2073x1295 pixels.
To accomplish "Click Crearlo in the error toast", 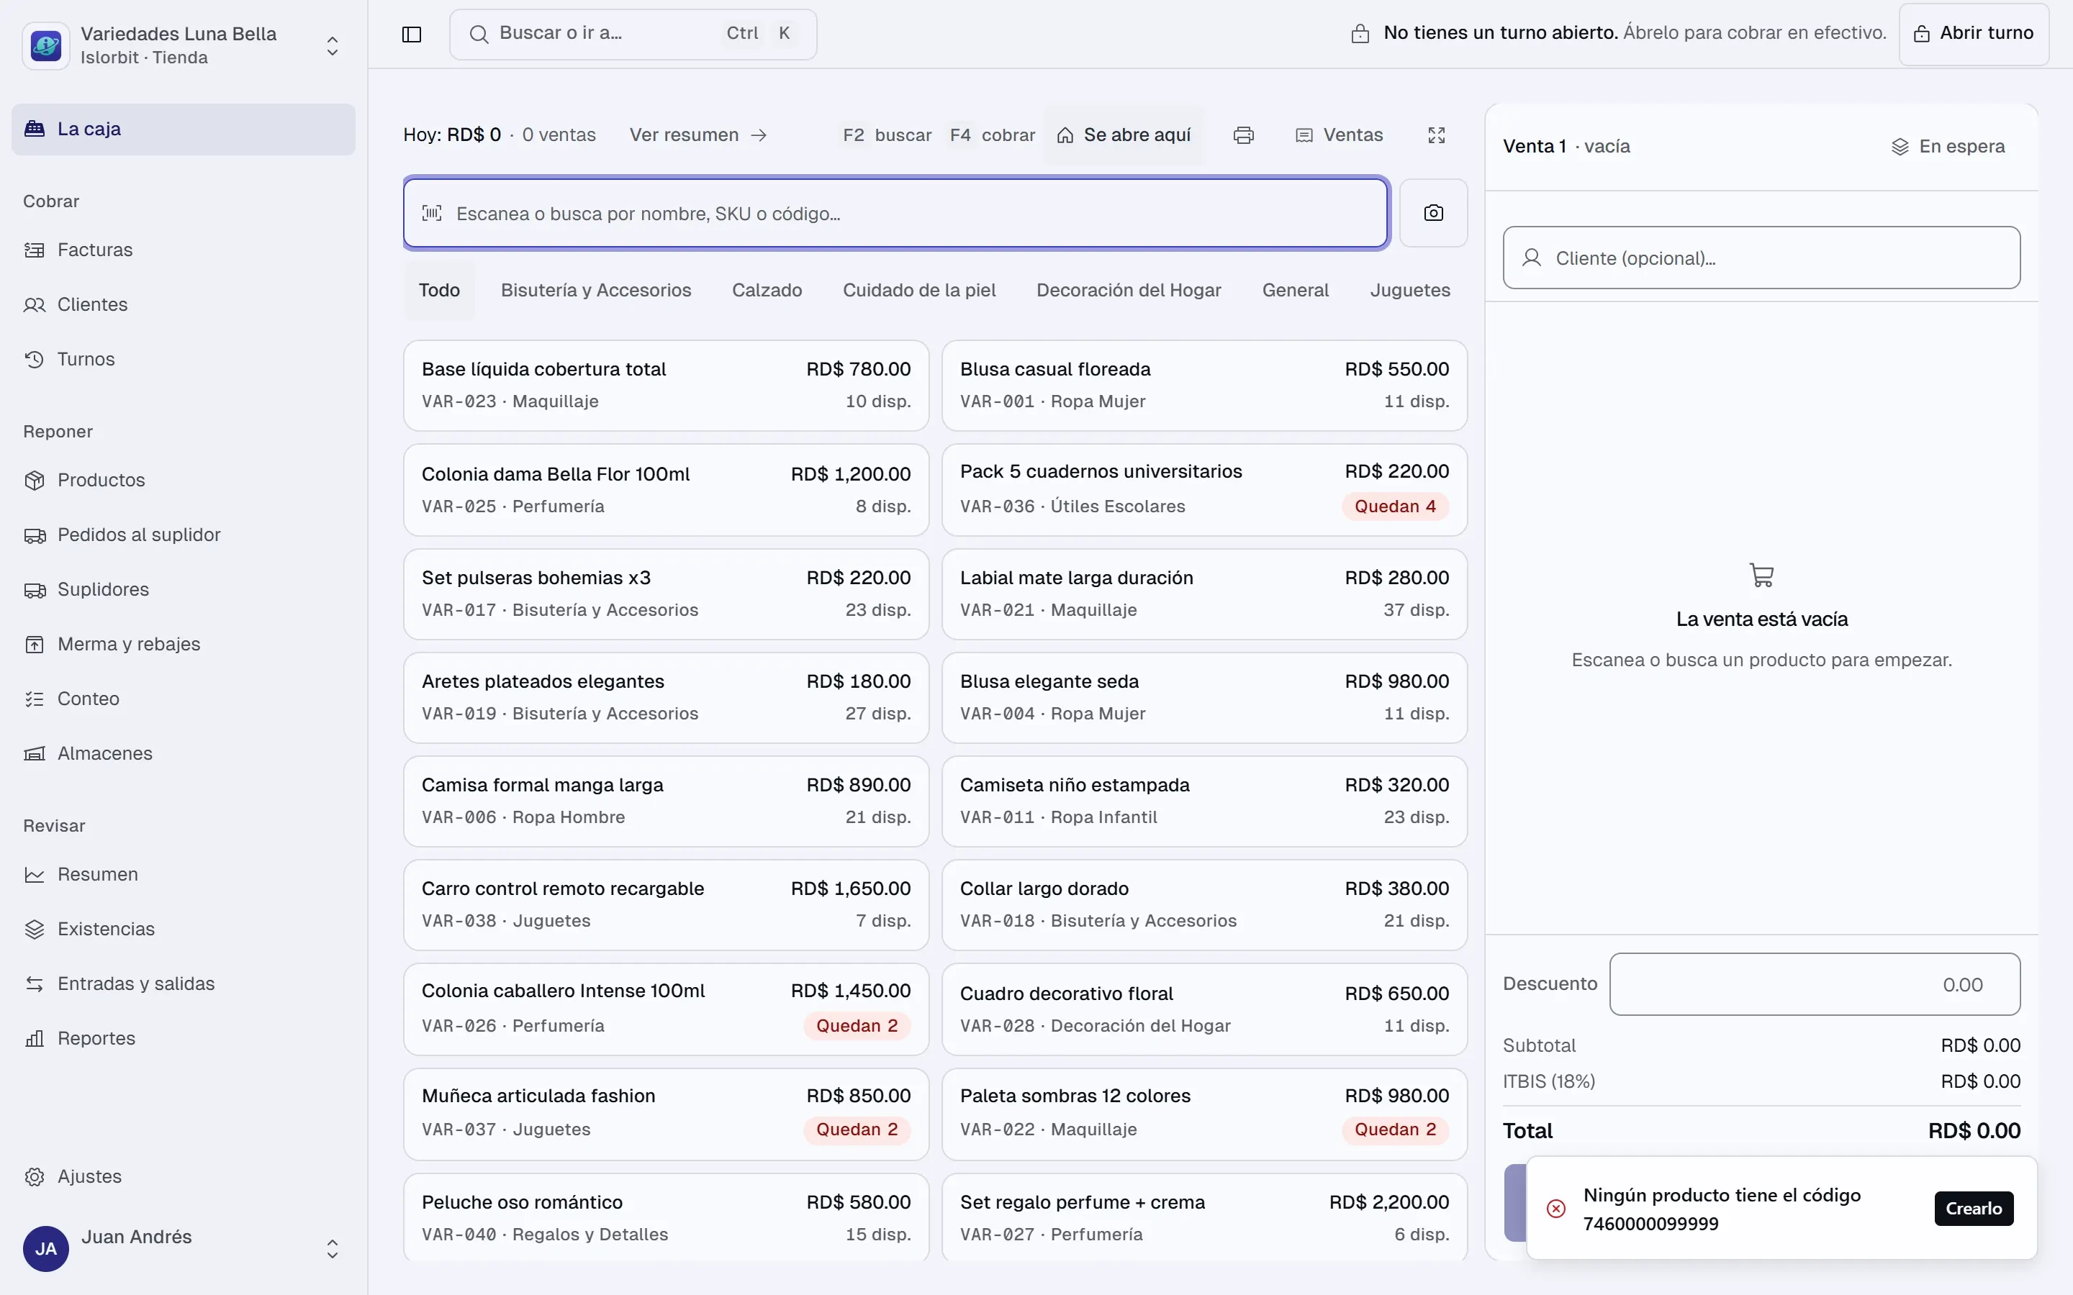I will point(1974,1209).
